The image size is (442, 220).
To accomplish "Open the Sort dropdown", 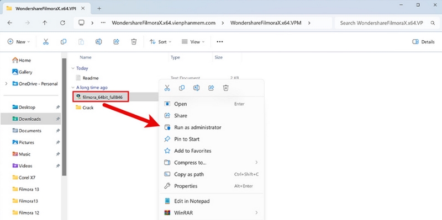I will tap(160, 42).
